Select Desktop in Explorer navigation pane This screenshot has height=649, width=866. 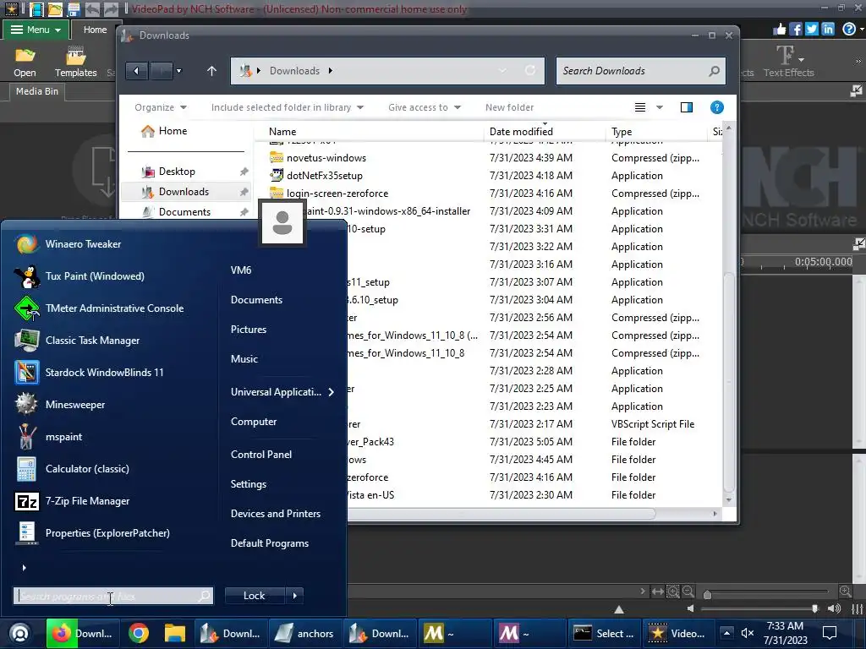[x=177, y=172]
